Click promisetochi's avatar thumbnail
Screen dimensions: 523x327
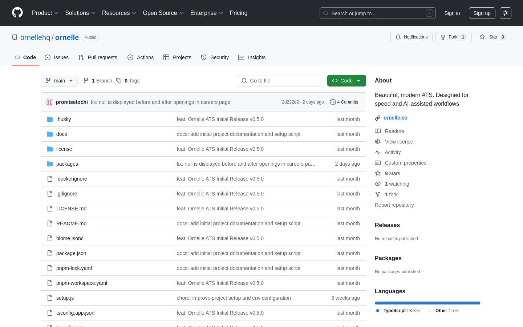(49, 102)
